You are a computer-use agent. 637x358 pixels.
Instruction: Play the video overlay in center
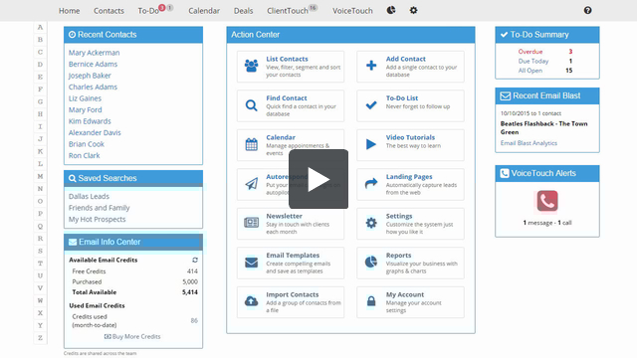pos(318,179)
